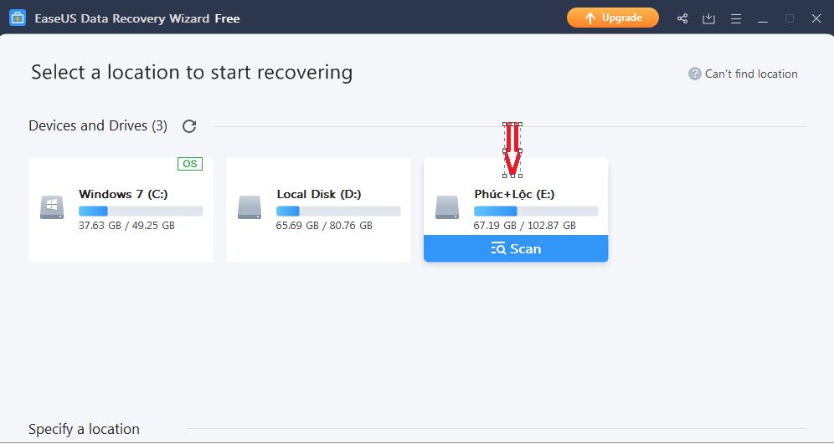834x444 pixels.
Task: Click the Specify a location section heading
Action: coord(84,429)
